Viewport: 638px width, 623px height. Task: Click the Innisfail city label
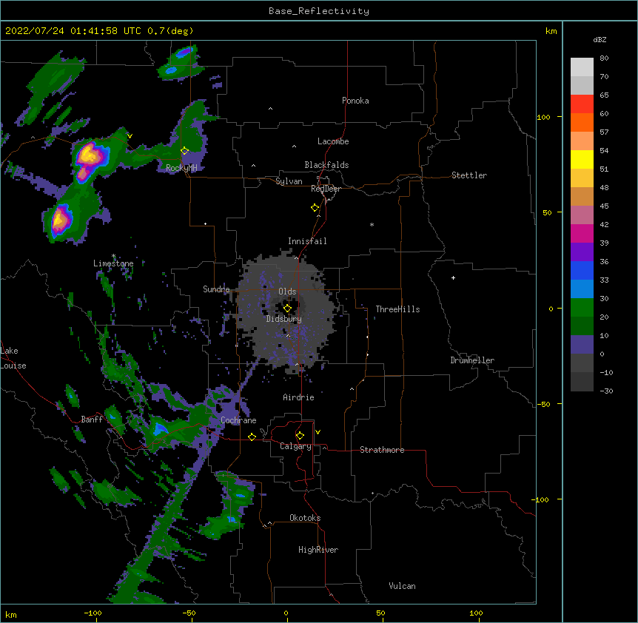pos(307,241)
